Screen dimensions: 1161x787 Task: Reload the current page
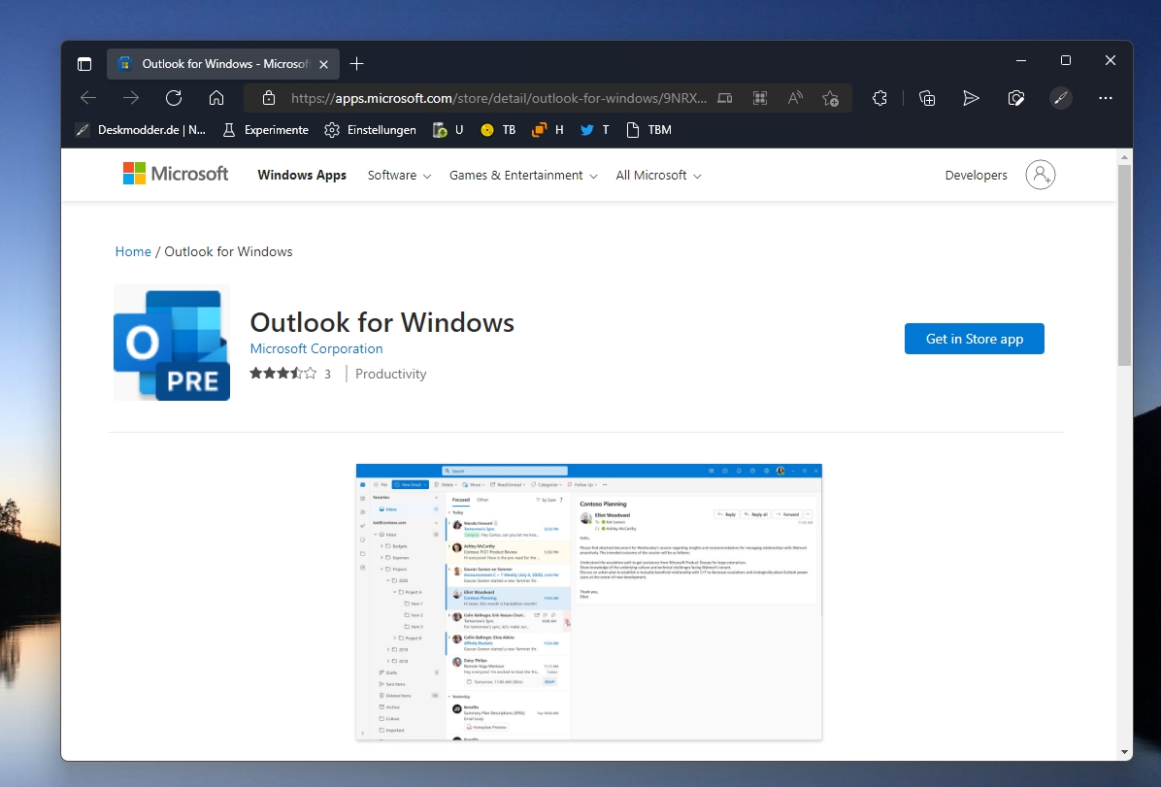point(173,98)
